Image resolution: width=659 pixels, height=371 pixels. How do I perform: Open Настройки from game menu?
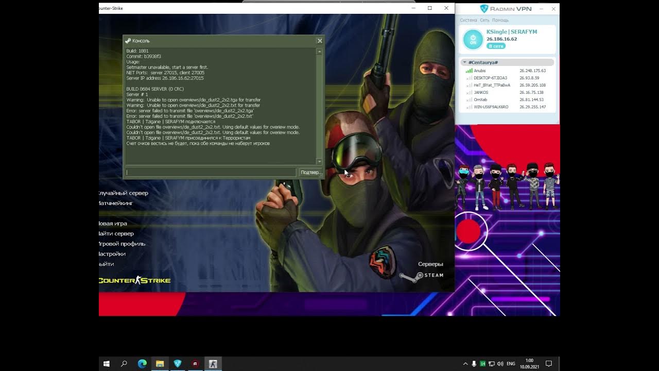tap(112, 254)
